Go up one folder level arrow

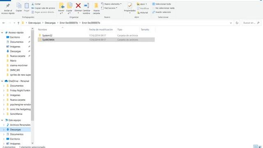(x=18, y=23)
